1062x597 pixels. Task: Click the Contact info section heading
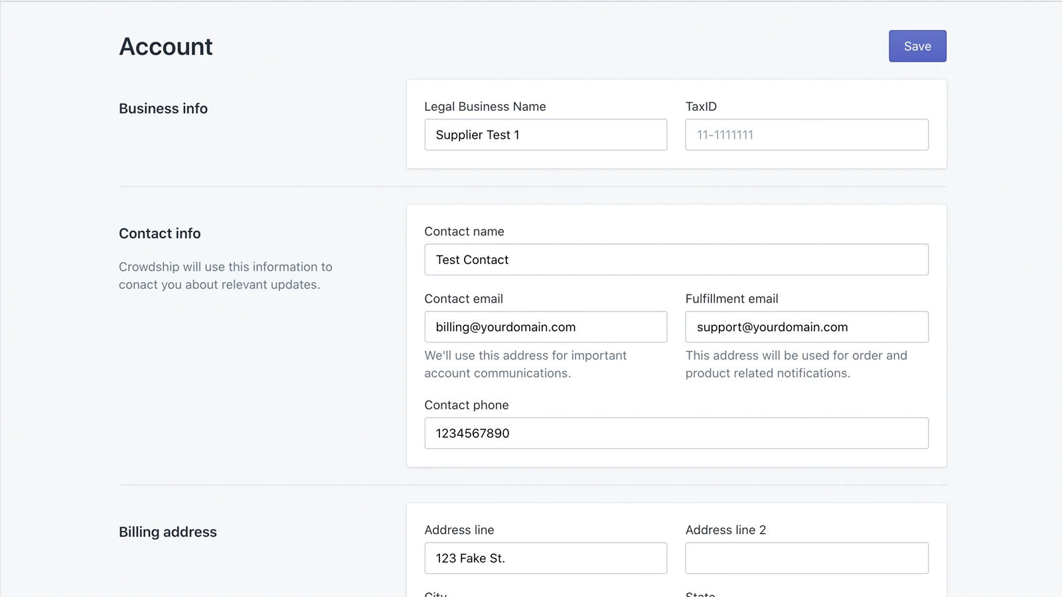(159, 233)
